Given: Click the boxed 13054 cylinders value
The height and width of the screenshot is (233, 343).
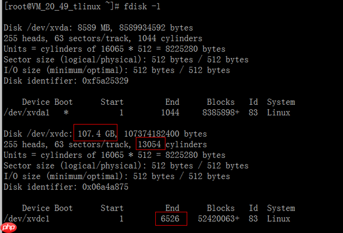Looking at the screenshot, I should 150,144.
